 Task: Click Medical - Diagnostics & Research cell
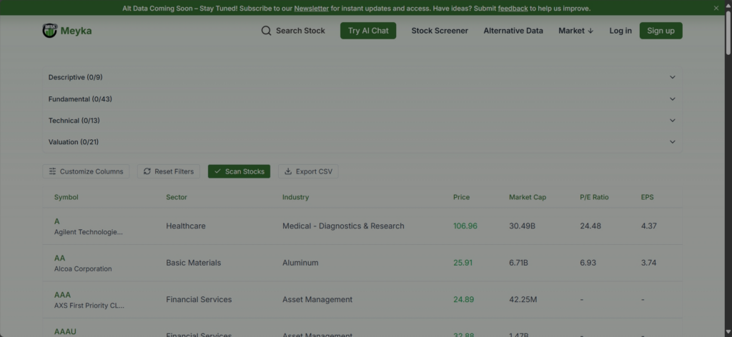[x=343, y=226]
